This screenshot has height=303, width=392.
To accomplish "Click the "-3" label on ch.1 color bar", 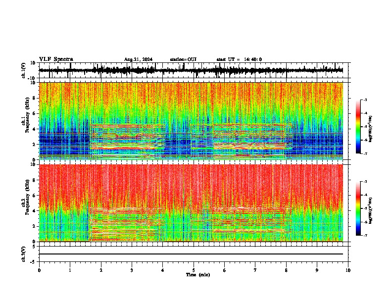I will pyautogui.click(x=365, y=100).
